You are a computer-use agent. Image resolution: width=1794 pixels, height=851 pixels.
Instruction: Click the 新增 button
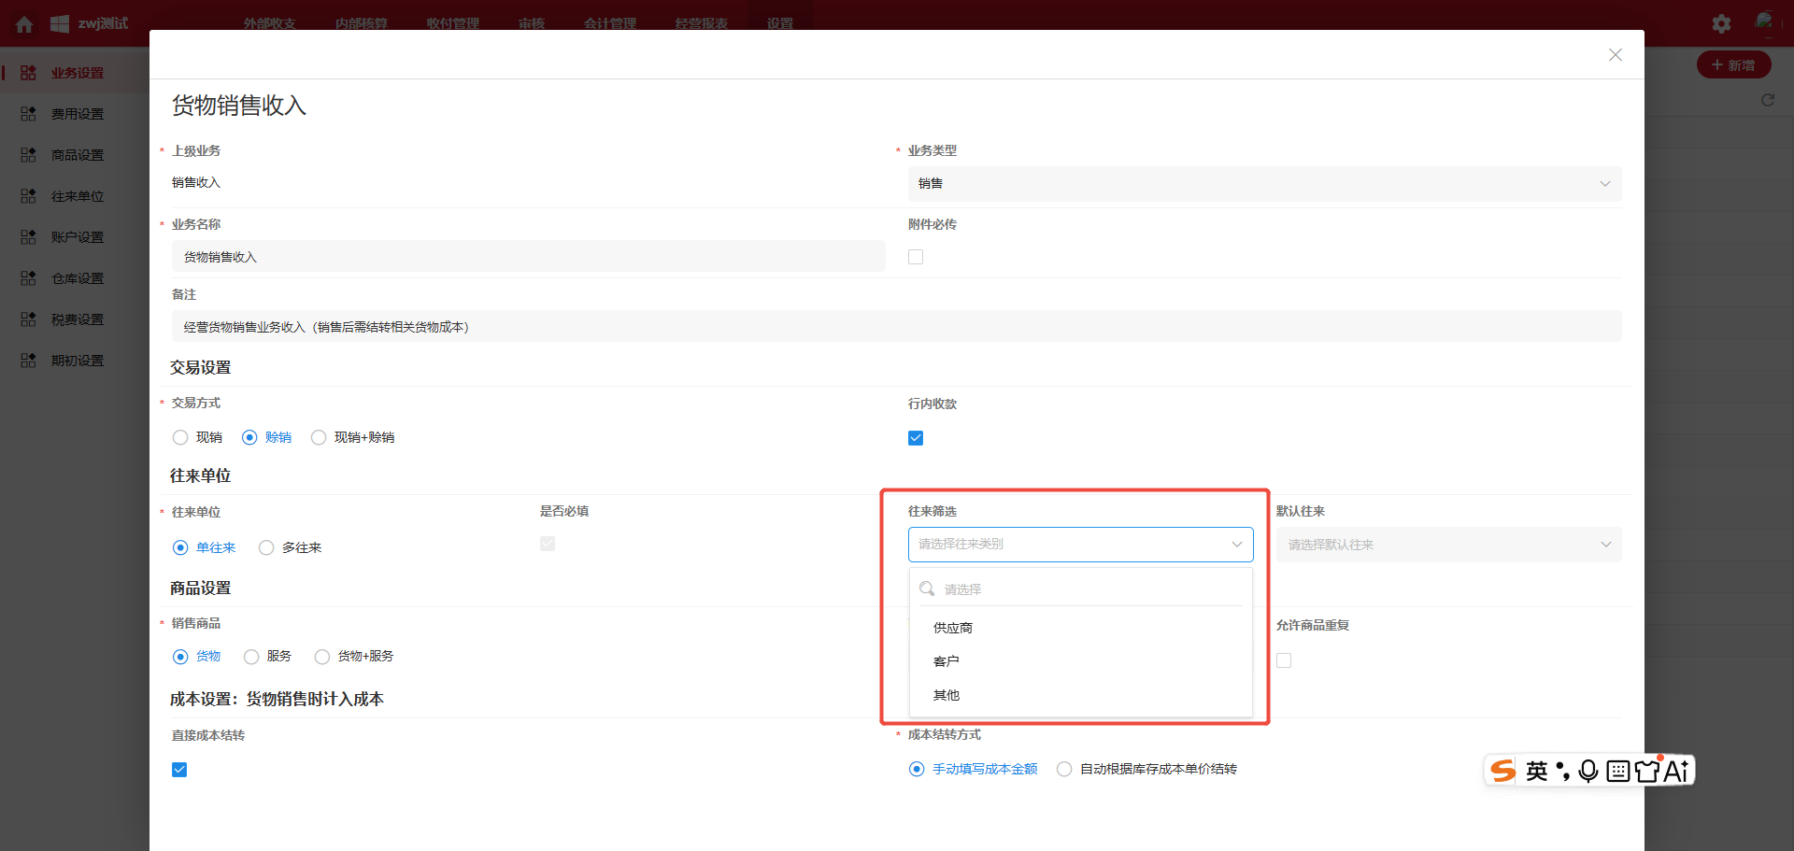pos(1733,65)
